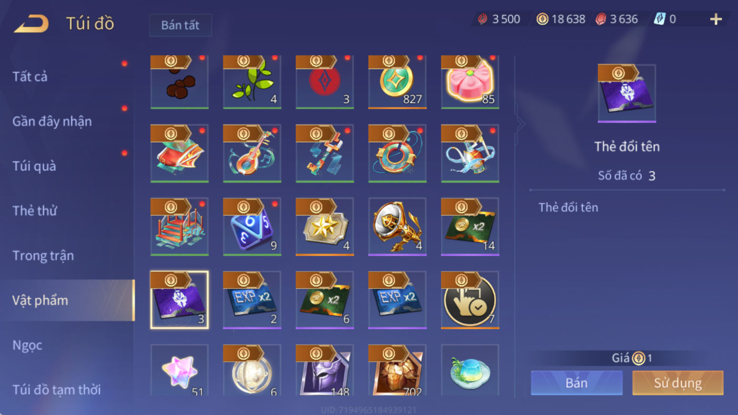
Task: Select the guitar item icon
Action: pos(252,153)
